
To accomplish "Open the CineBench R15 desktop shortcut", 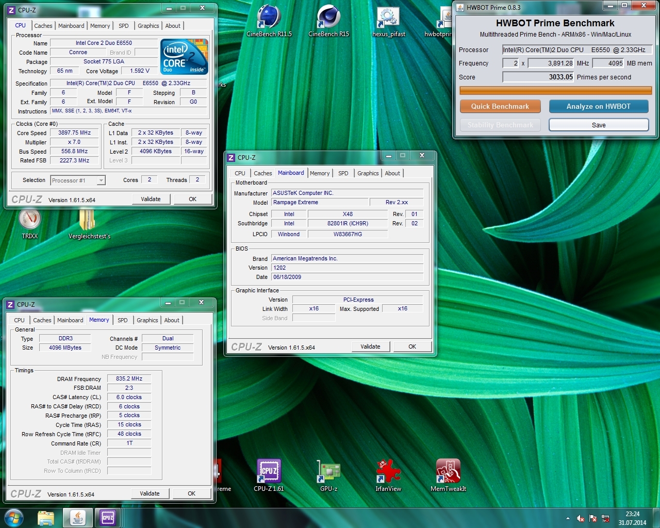I will [x=328, y=21].
